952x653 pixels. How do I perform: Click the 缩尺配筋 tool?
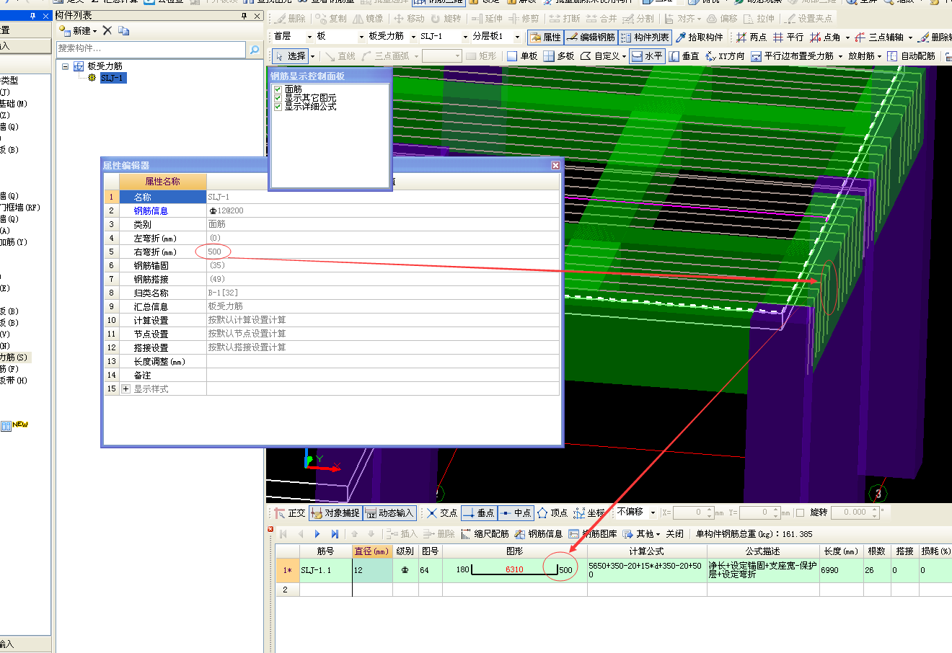[485, 533]
